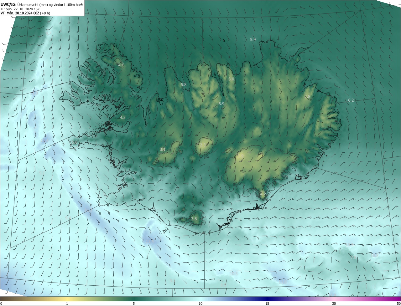
Task: Click the 3.1 value on the western glacier
Action: [163, 149]
